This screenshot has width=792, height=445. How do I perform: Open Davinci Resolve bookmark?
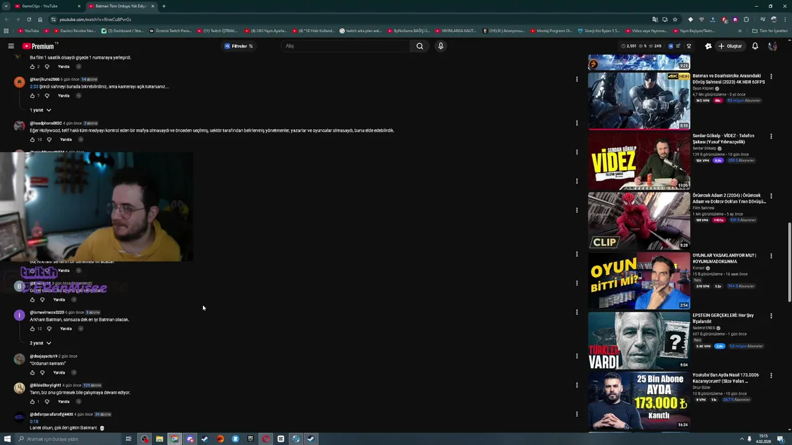point(74,31)
